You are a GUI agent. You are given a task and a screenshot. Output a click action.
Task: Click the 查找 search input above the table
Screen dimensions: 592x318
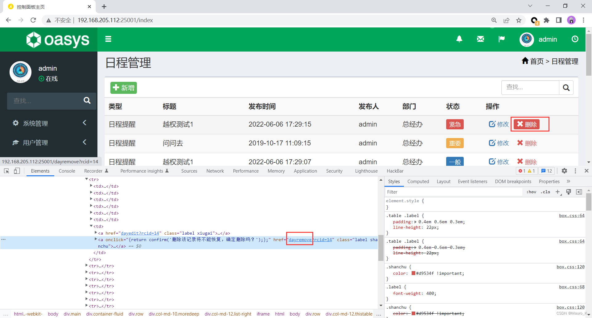coord(530,87)
